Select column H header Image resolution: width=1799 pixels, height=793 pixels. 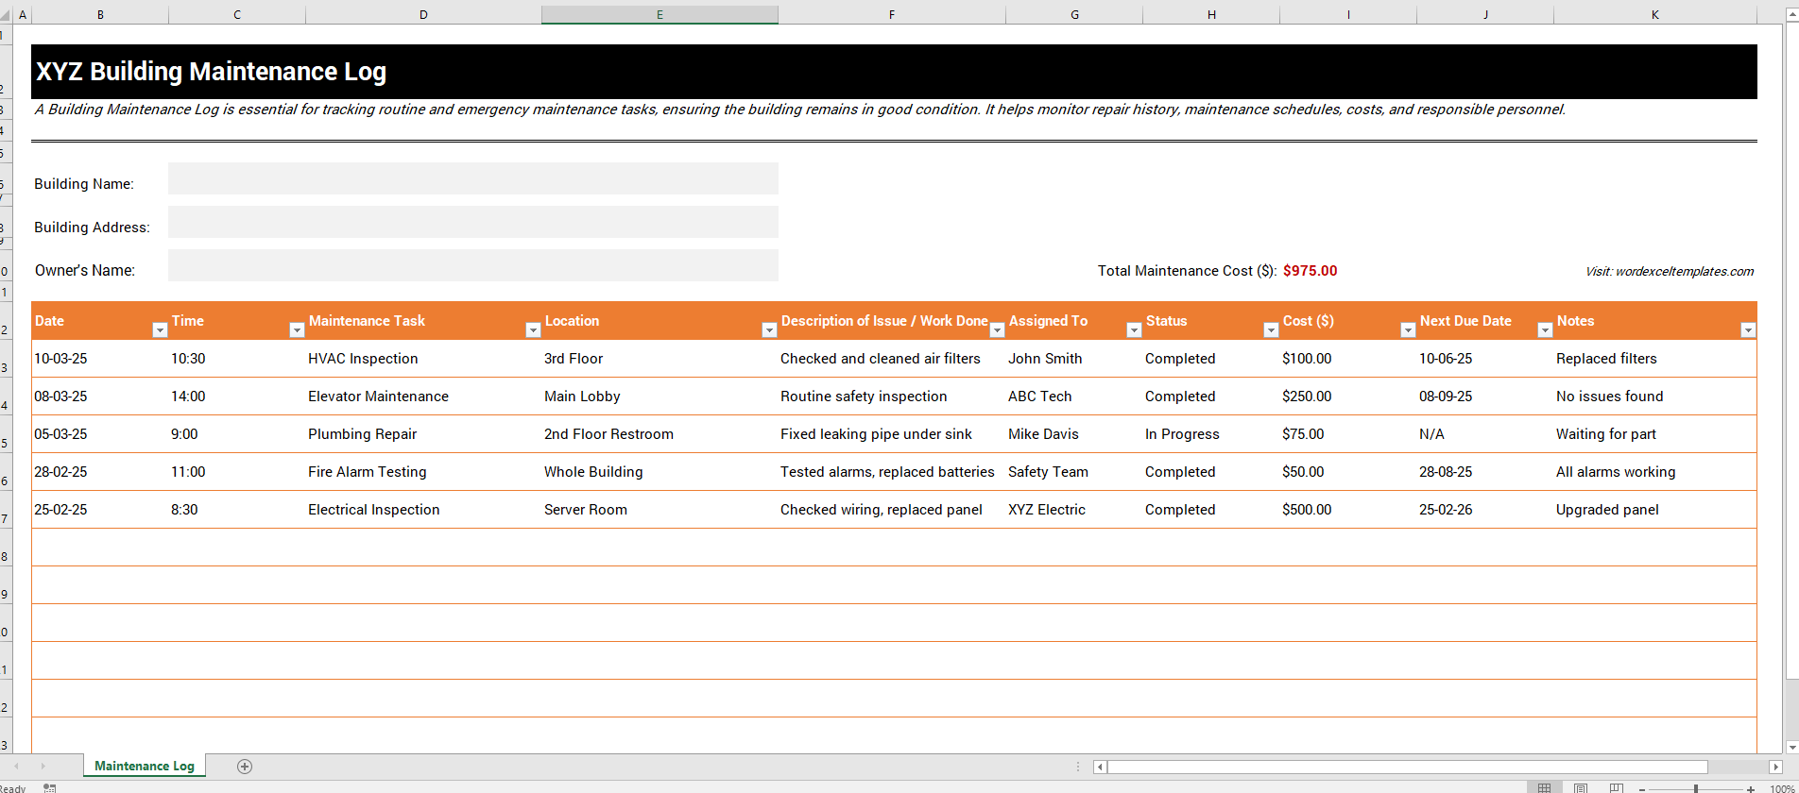pos(1211,14)
